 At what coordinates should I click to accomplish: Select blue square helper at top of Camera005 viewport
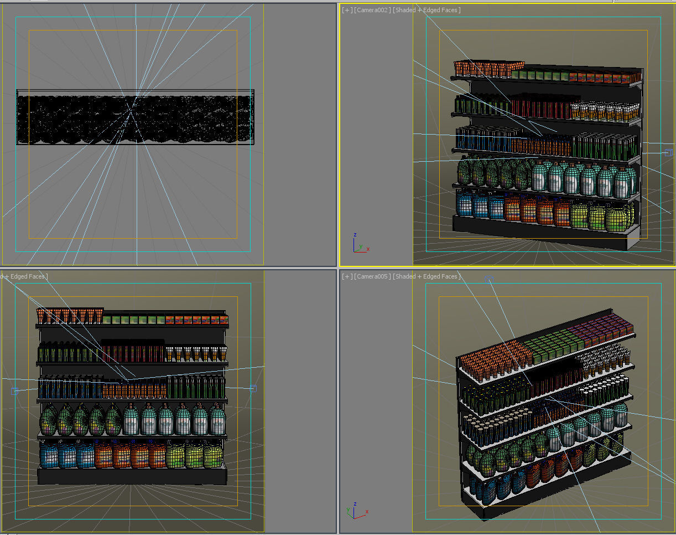coord(488,280)
